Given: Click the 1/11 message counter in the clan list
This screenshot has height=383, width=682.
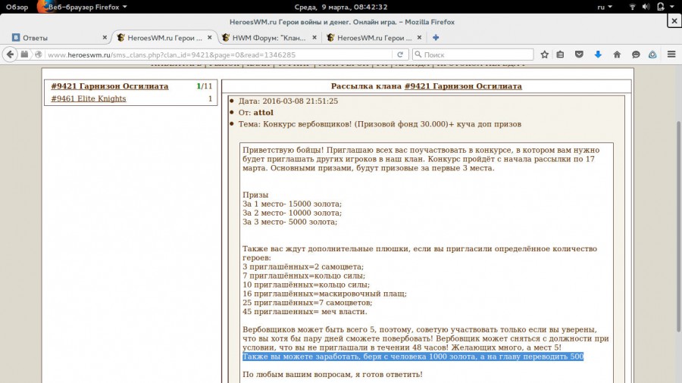Looking at the screenshot, I should 205,86.
